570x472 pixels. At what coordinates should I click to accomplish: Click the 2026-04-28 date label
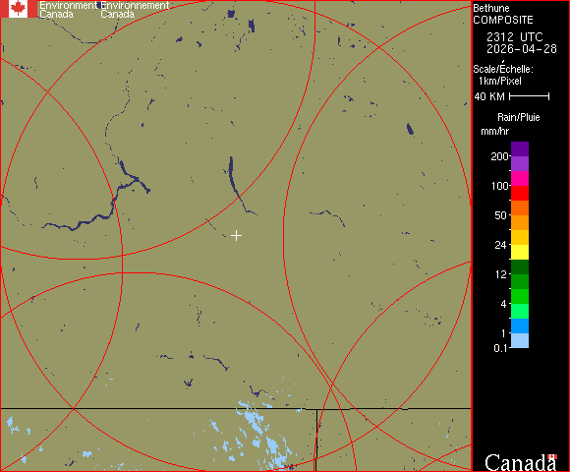(522, 49)
